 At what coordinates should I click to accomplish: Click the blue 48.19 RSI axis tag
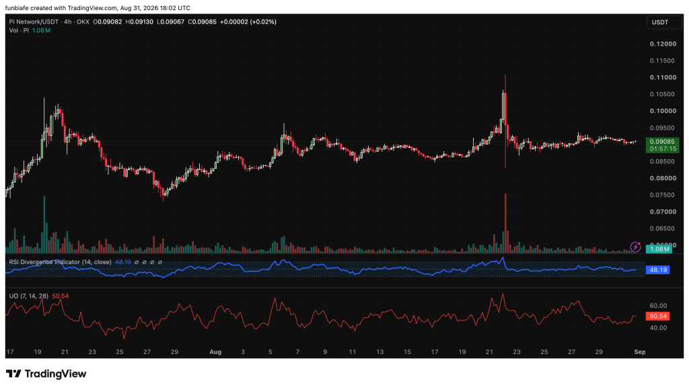click(x=658, y=269)
